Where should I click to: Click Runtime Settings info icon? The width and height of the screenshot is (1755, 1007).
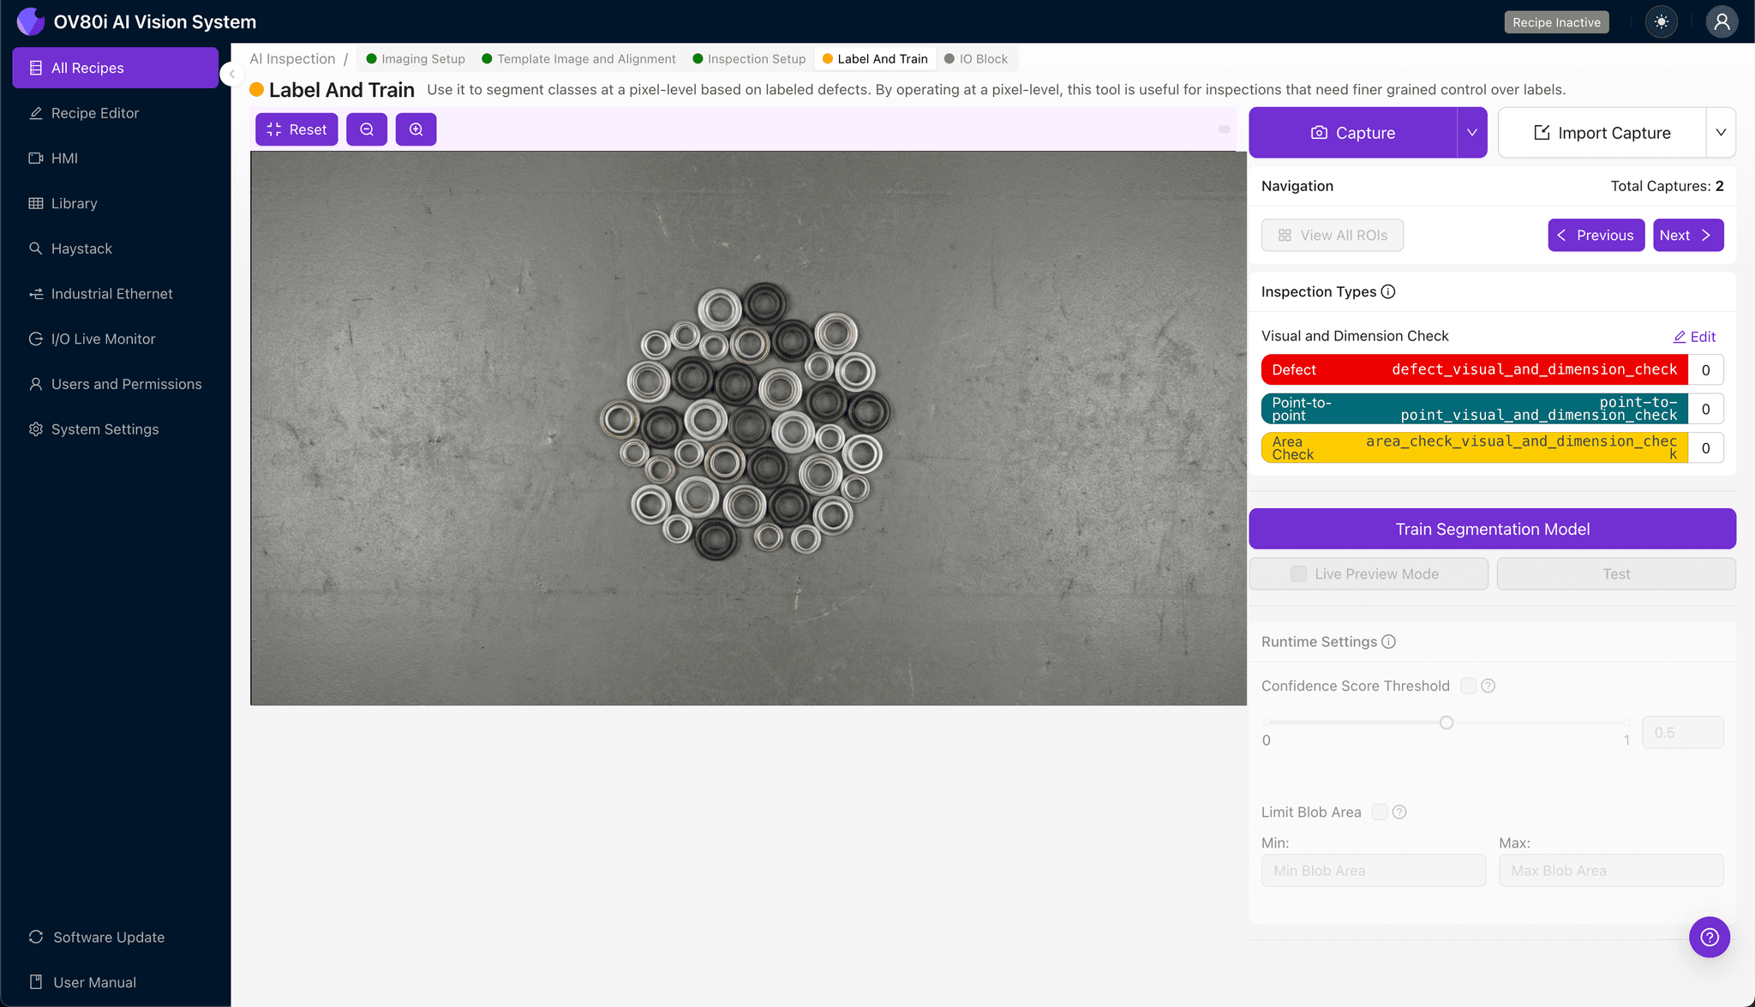pyautogui.click(x=1389, y=642)
